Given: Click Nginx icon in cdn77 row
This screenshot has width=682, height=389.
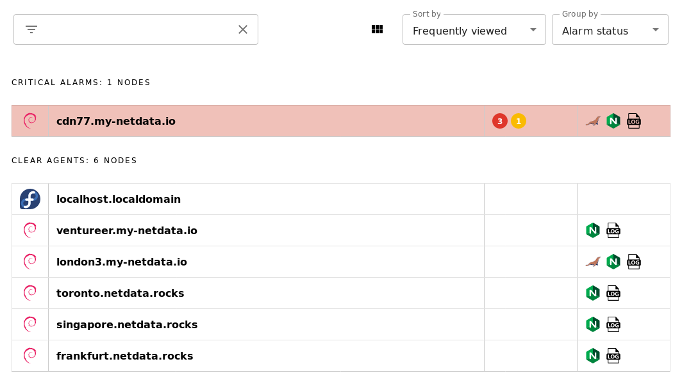Looking at the screenshot, I should (x=613, y=121).
